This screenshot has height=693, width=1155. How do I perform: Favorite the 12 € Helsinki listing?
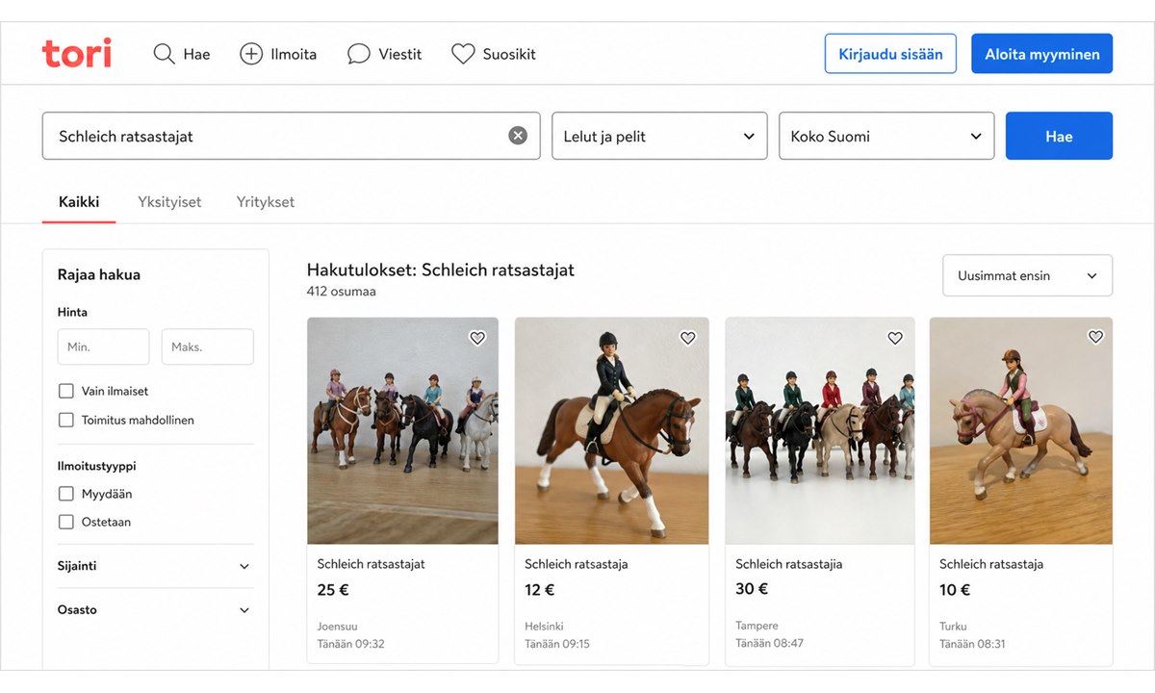687,338
